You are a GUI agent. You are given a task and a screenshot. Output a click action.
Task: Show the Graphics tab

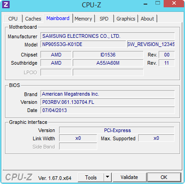[126, 19]
